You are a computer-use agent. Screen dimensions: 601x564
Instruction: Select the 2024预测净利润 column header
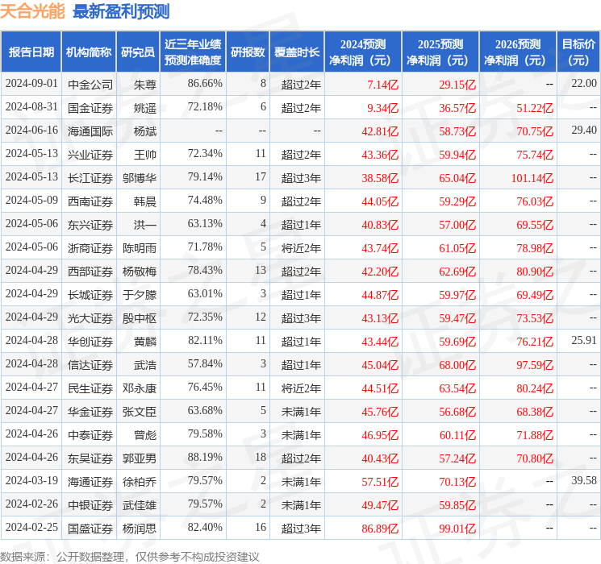pyautogui.click(x=362, y=52)
